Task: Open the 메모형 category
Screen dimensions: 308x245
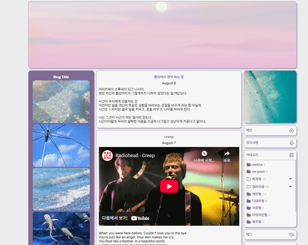Action: (257, 194)
